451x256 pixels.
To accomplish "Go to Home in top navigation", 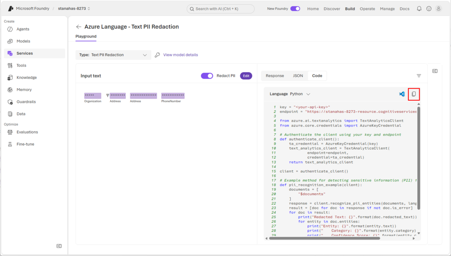I will point(313,9).
